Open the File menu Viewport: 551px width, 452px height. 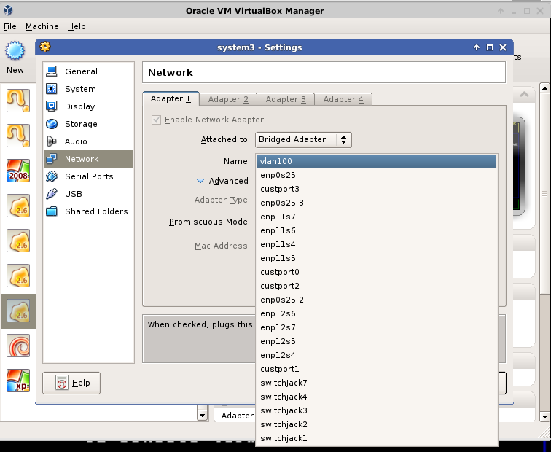click(10, 26)
